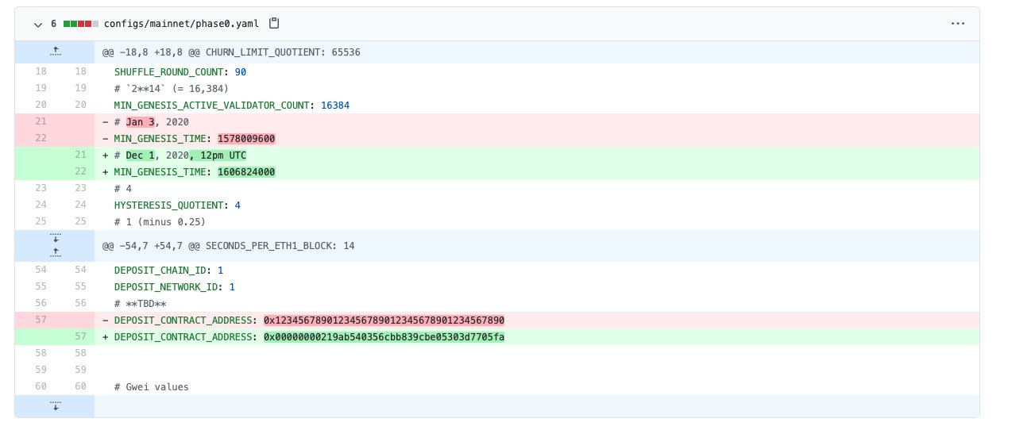Copy the phase0.yaml file path
This screenshot has width=1016, height=426.
(x=274, y=24)
